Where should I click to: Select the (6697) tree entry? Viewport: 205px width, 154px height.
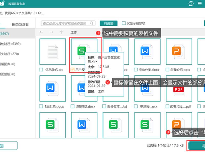point(18,34)
